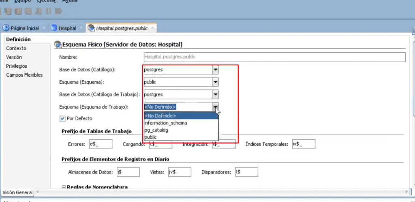Click the Esquema Físico header icon
Viewport: 415px width, 202px height.
pos(58,45)
